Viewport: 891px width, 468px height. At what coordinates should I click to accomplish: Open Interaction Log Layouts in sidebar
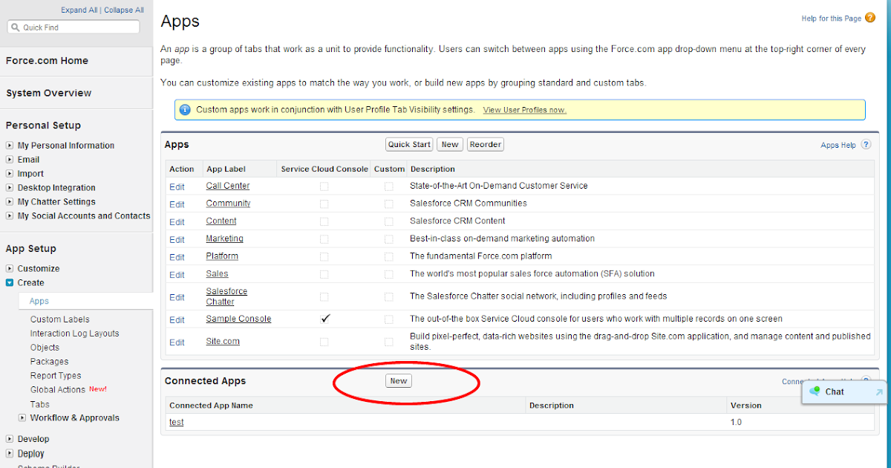pyautogui.click(x=75, y=334)
